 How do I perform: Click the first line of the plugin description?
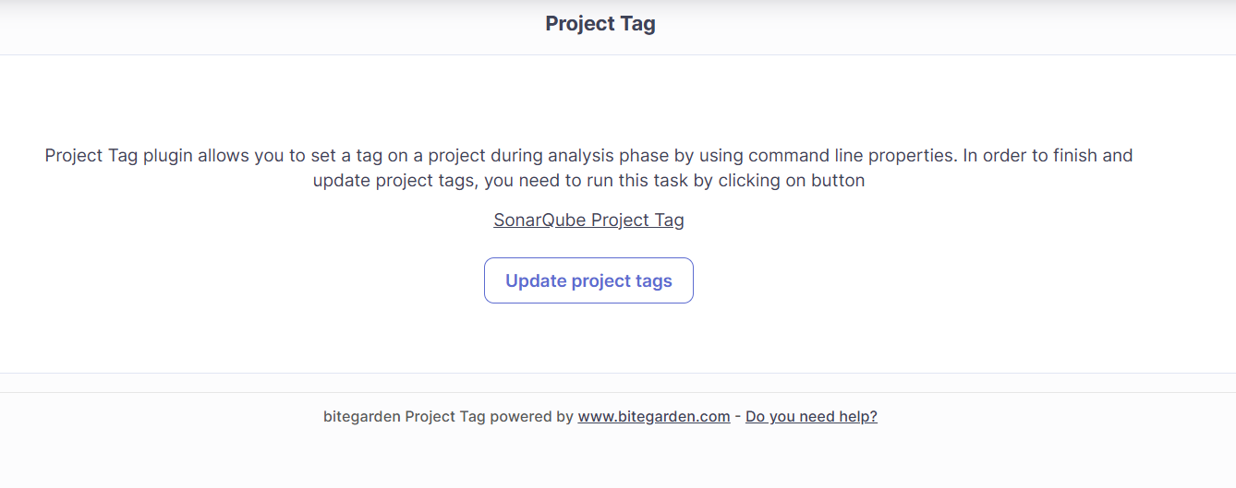[x=588, y=156]
